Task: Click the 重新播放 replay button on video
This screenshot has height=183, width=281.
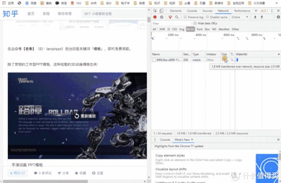Action: pos(87,116)
